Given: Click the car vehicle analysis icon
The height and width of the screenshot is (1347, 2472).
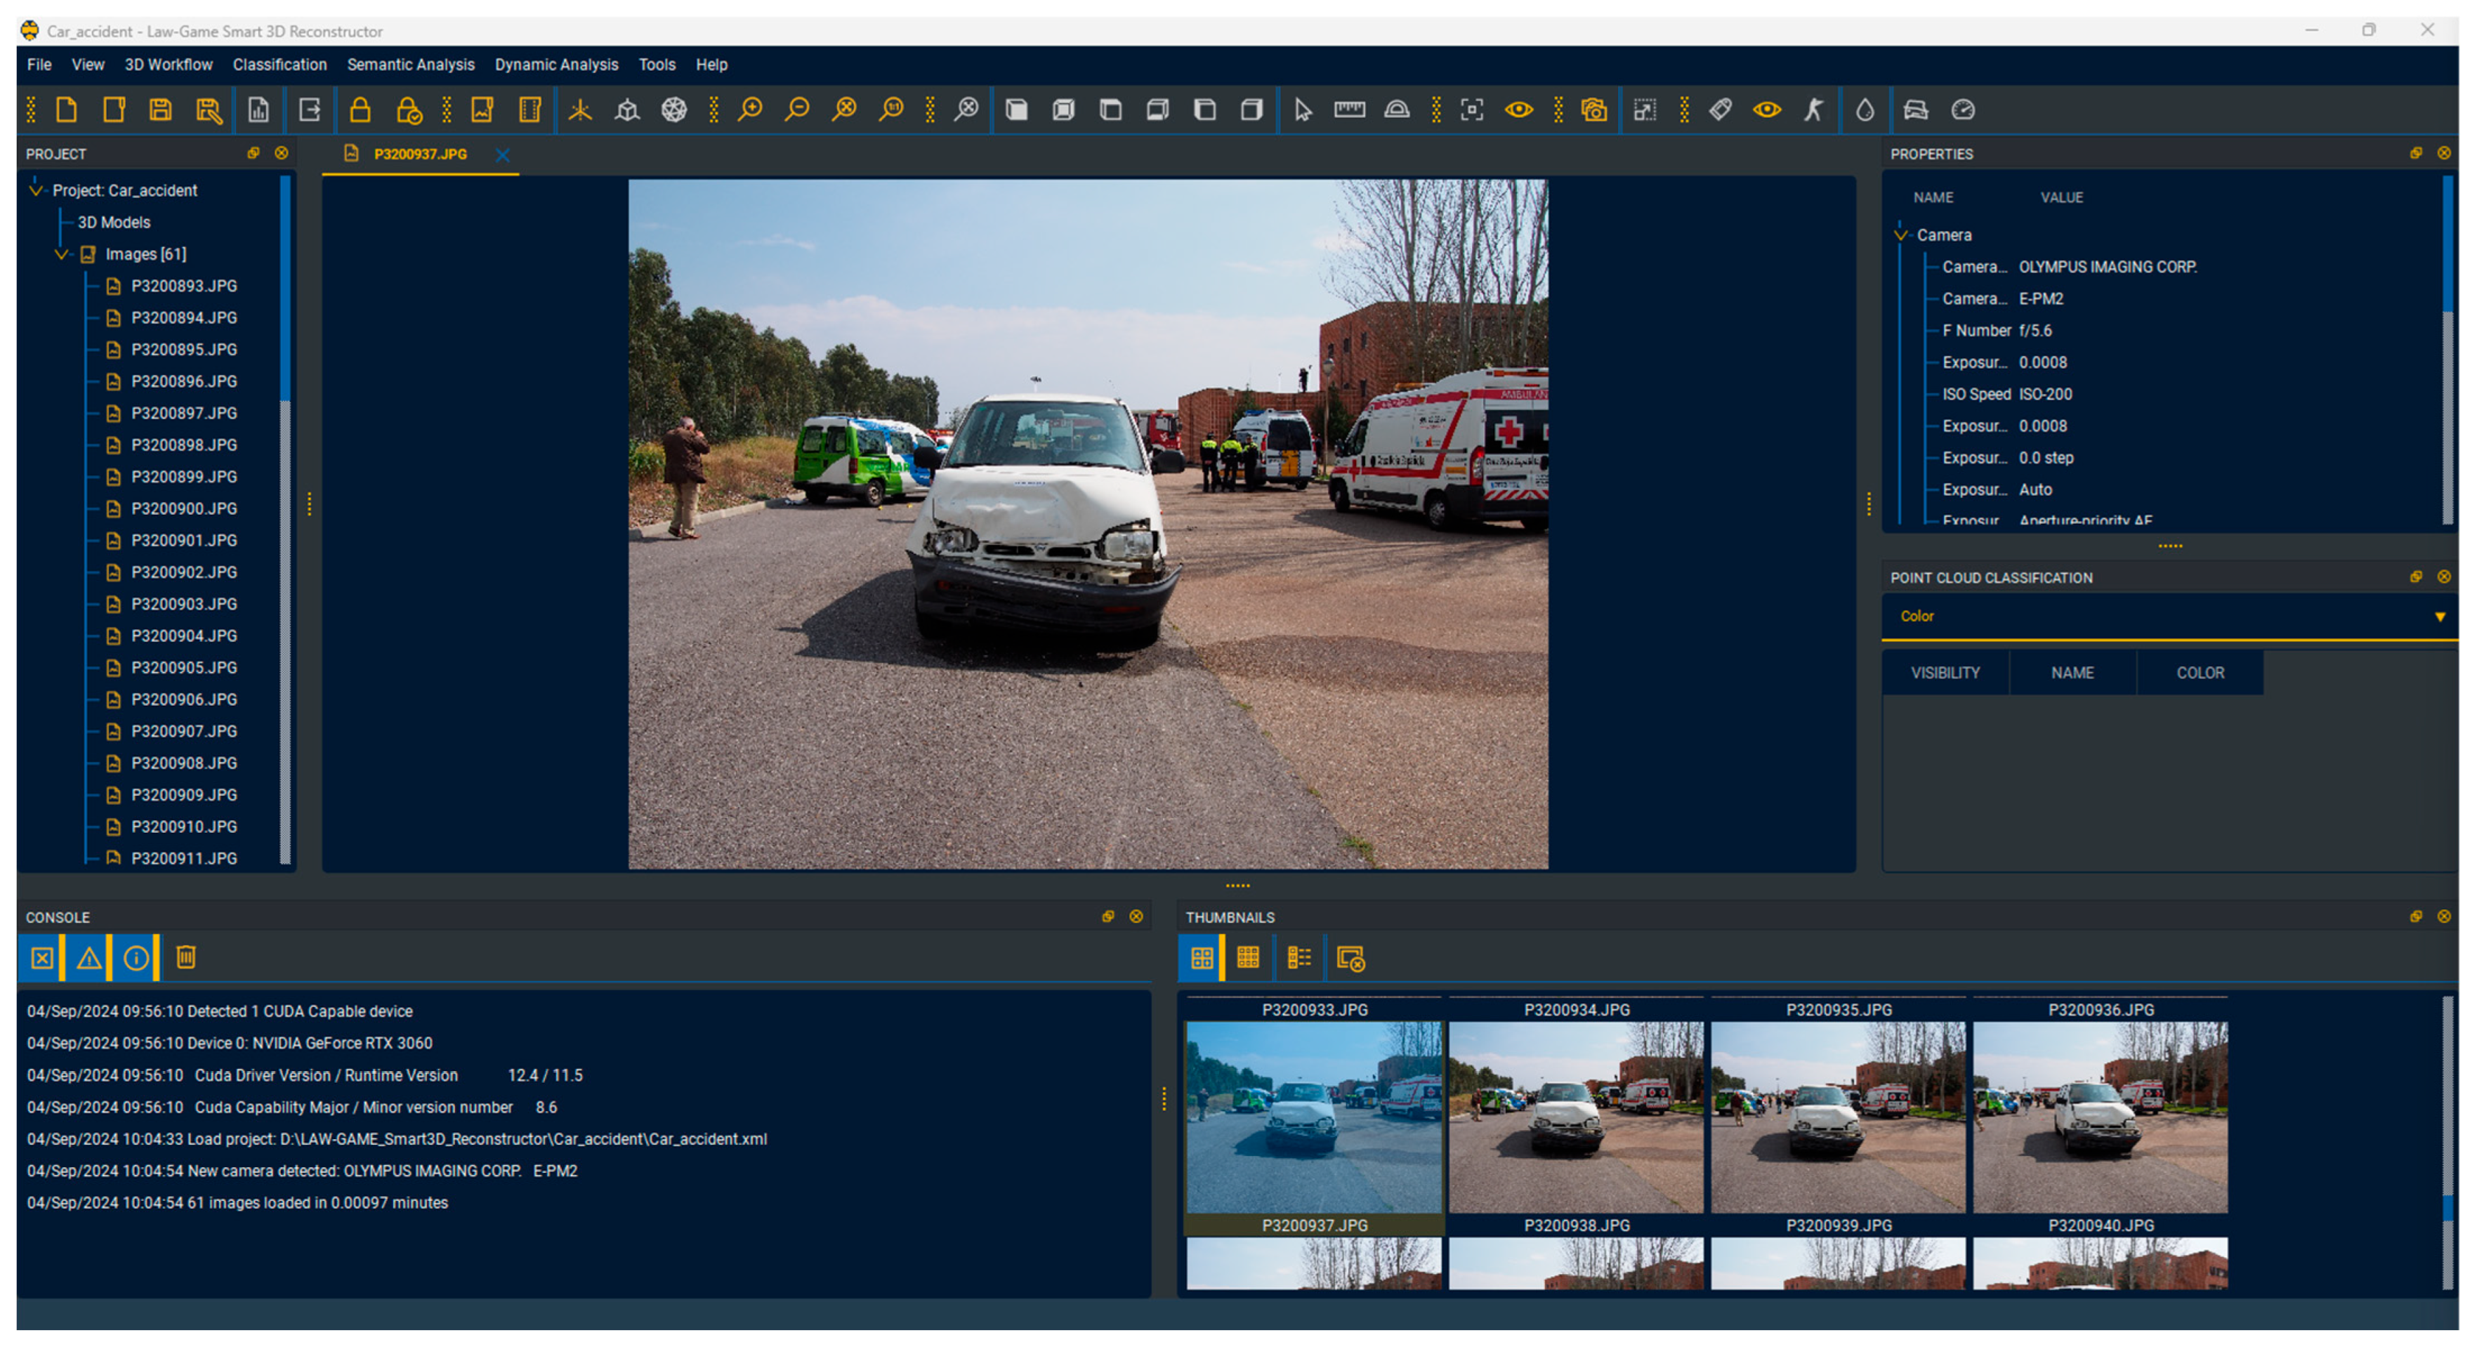Looking at the screenshot, I should (1915, 110).
